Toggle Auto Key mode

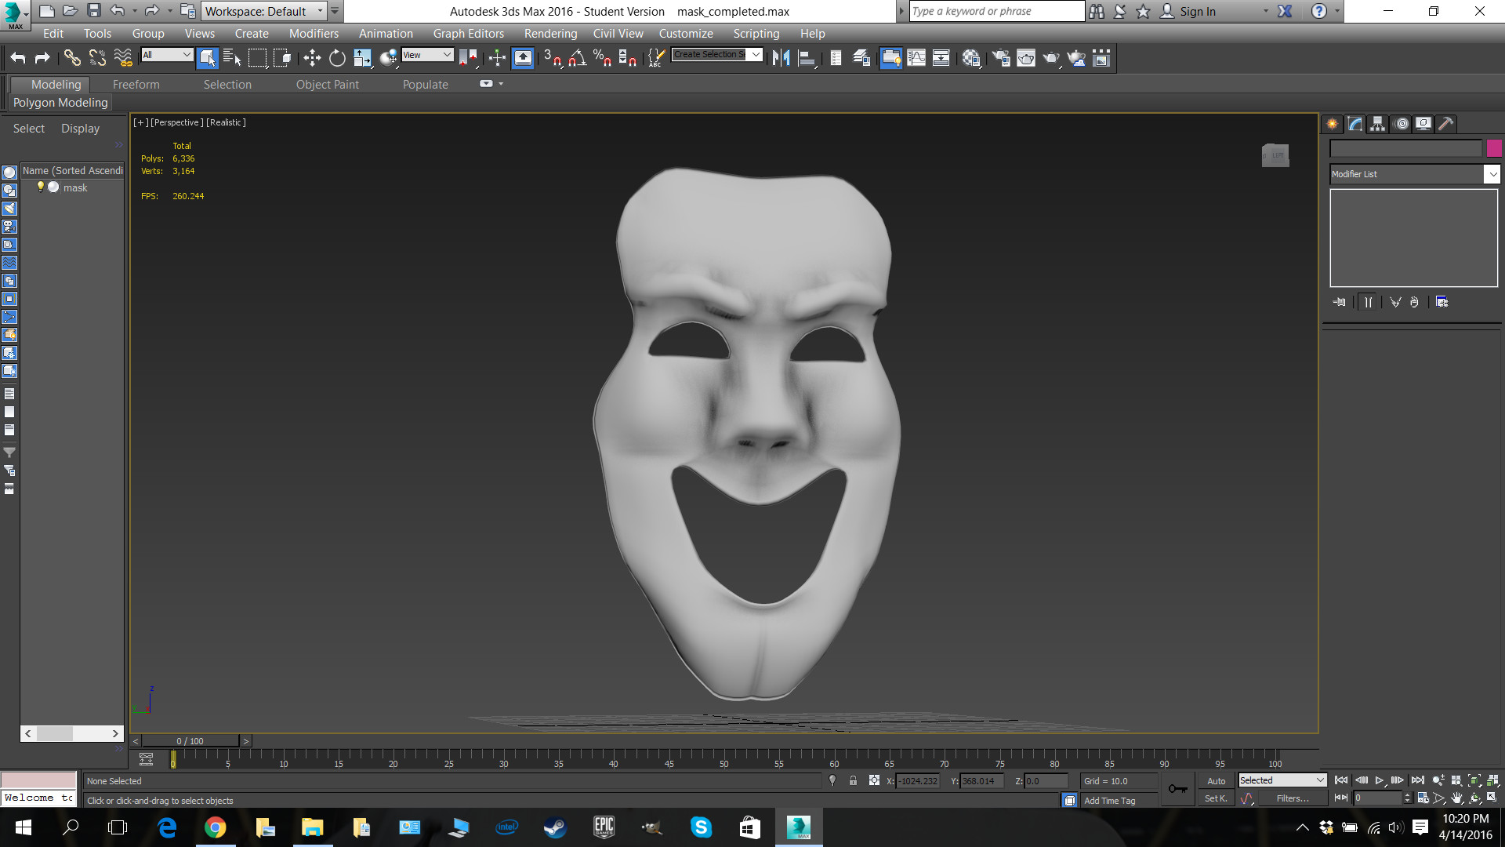click(1216, 780)
